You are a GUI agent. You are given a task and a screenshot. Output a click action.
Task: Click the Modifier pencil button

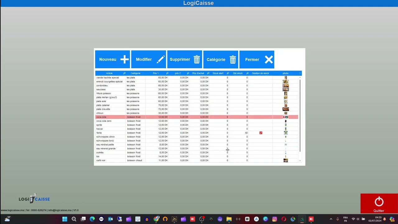149,59
